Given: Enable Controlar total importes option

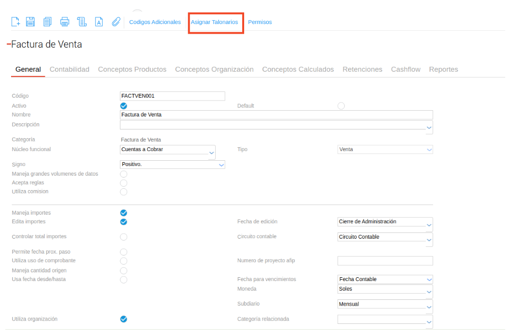Looking at the screenshot, I should [123, 237].
